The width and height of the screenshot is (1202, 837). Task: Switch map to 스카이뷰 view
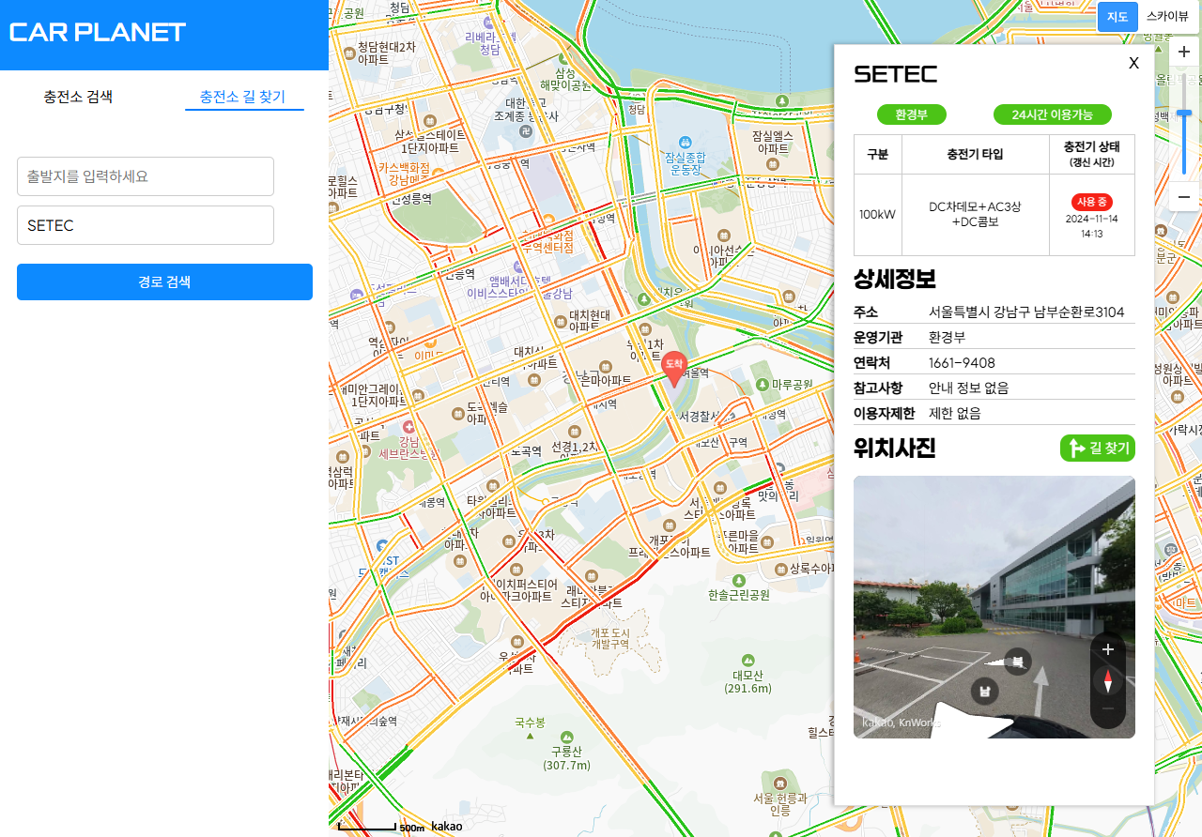tap(1167, 17)
